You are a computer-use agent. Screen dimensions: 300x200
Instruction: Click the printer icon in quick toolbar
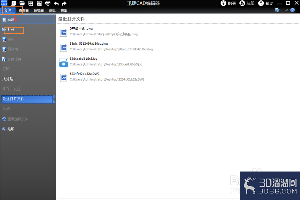pos(48,3)
